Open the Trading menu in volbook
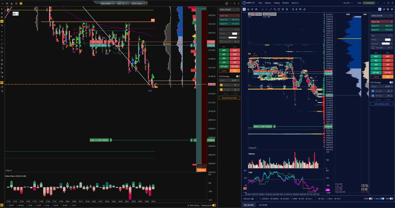 point(277,3)
